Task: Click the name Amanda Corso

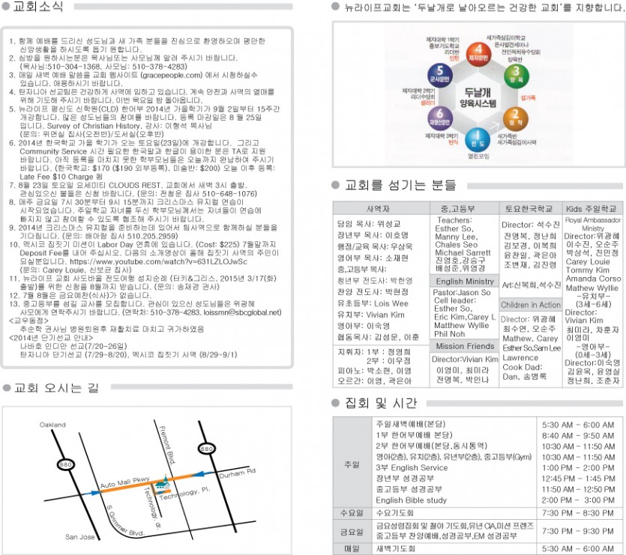Action: point(593,279)
